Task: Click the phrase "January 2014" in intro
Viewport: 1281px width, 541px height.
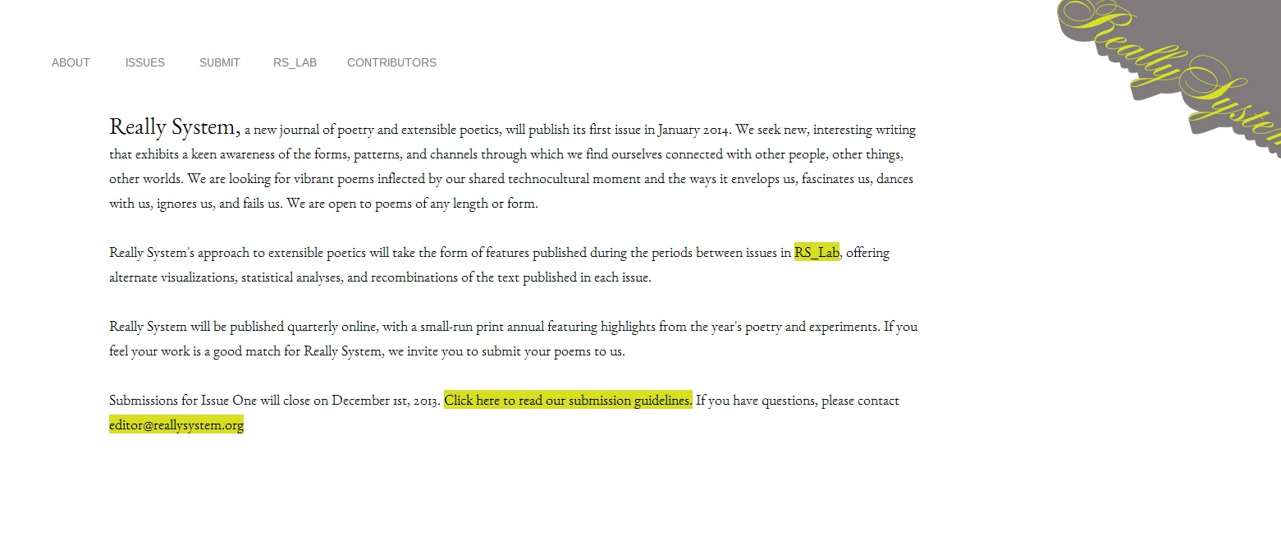Action: pos(693,130)
